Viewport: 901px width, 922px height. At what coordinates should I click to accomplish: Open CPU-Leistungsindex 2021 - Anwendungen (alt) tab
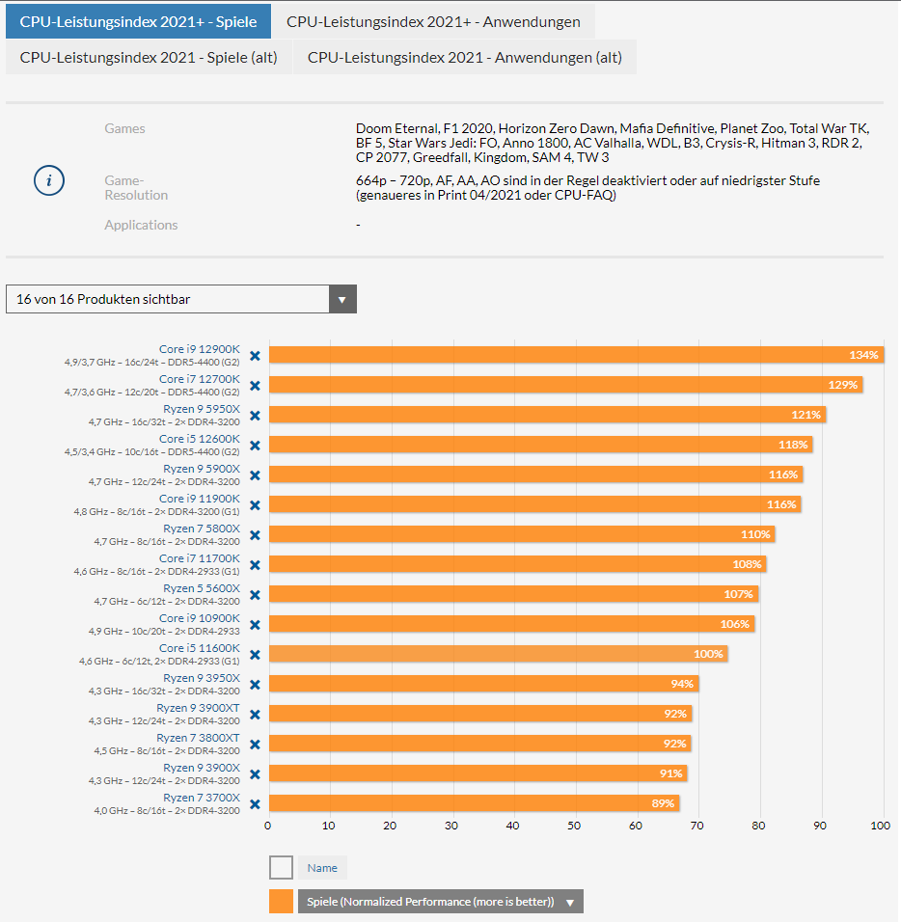465,58
